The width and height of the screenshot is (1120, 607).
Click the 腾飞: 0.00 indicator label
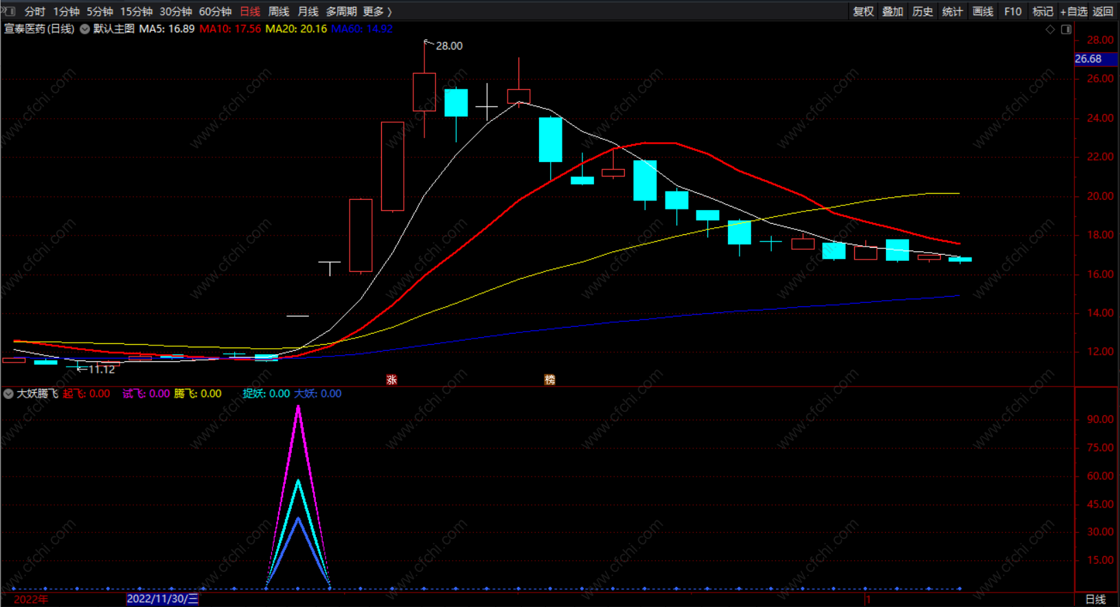[198, 393]
